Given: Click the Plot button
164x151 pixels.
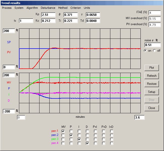Looking at the screenshot, I should click(152, 68).
